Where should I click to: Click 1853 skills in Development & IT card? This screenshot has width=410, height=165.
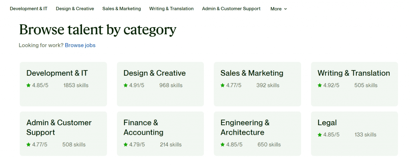(x=76, y=85)
